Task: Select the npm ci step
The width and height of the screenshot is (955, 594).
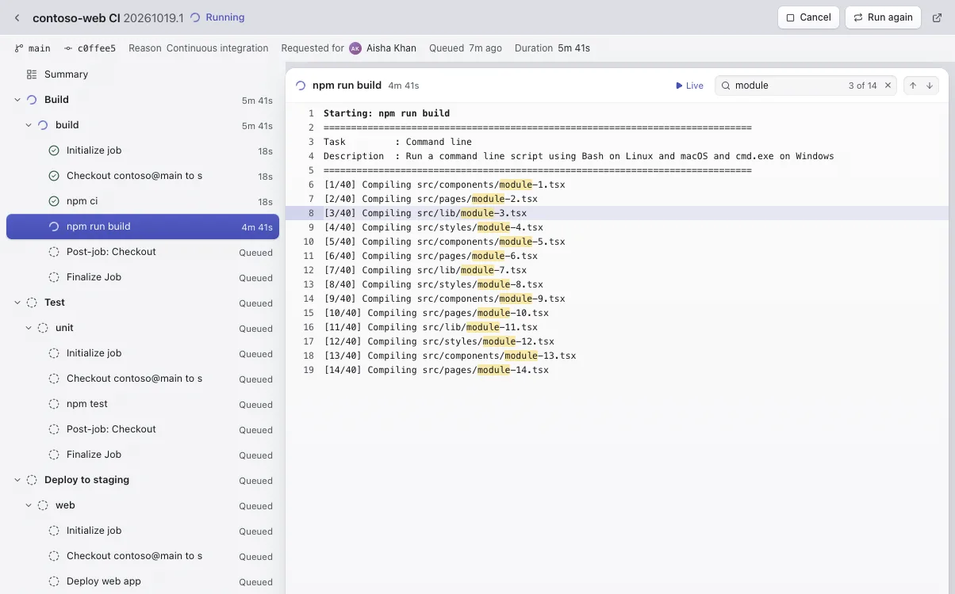Action: tap(143, 201)
